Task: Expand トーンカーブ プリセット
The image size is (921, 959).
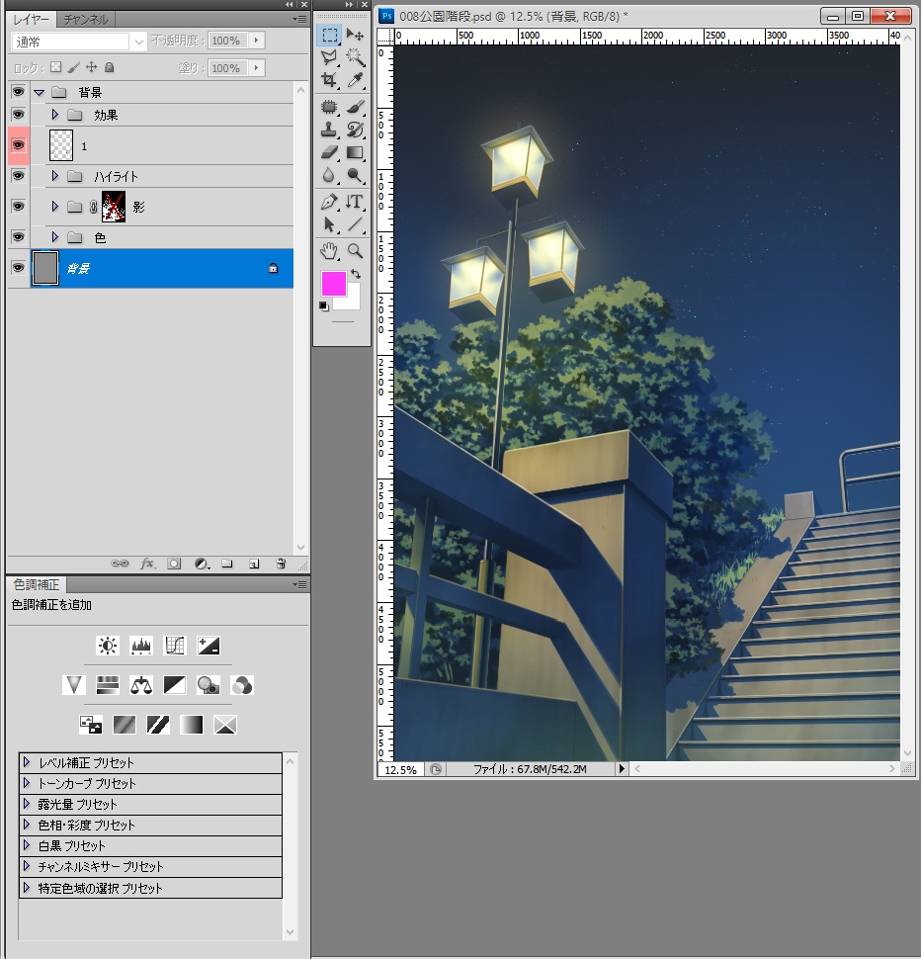Action: [27, 783]
